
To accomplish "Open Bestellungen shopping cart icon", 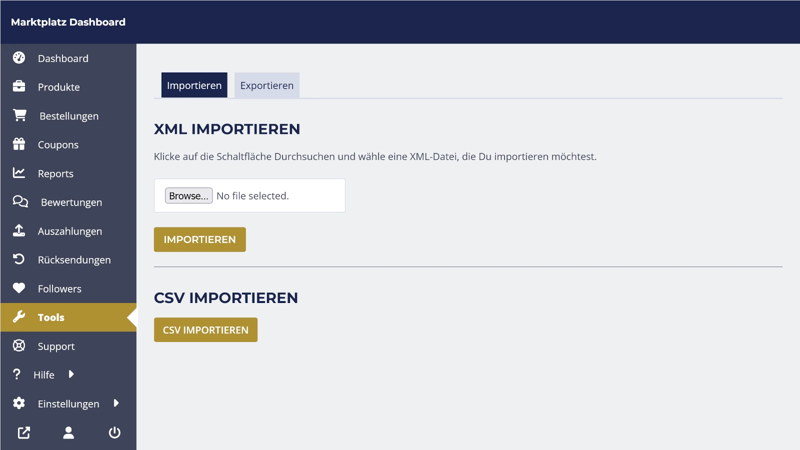I will point(20,115).
